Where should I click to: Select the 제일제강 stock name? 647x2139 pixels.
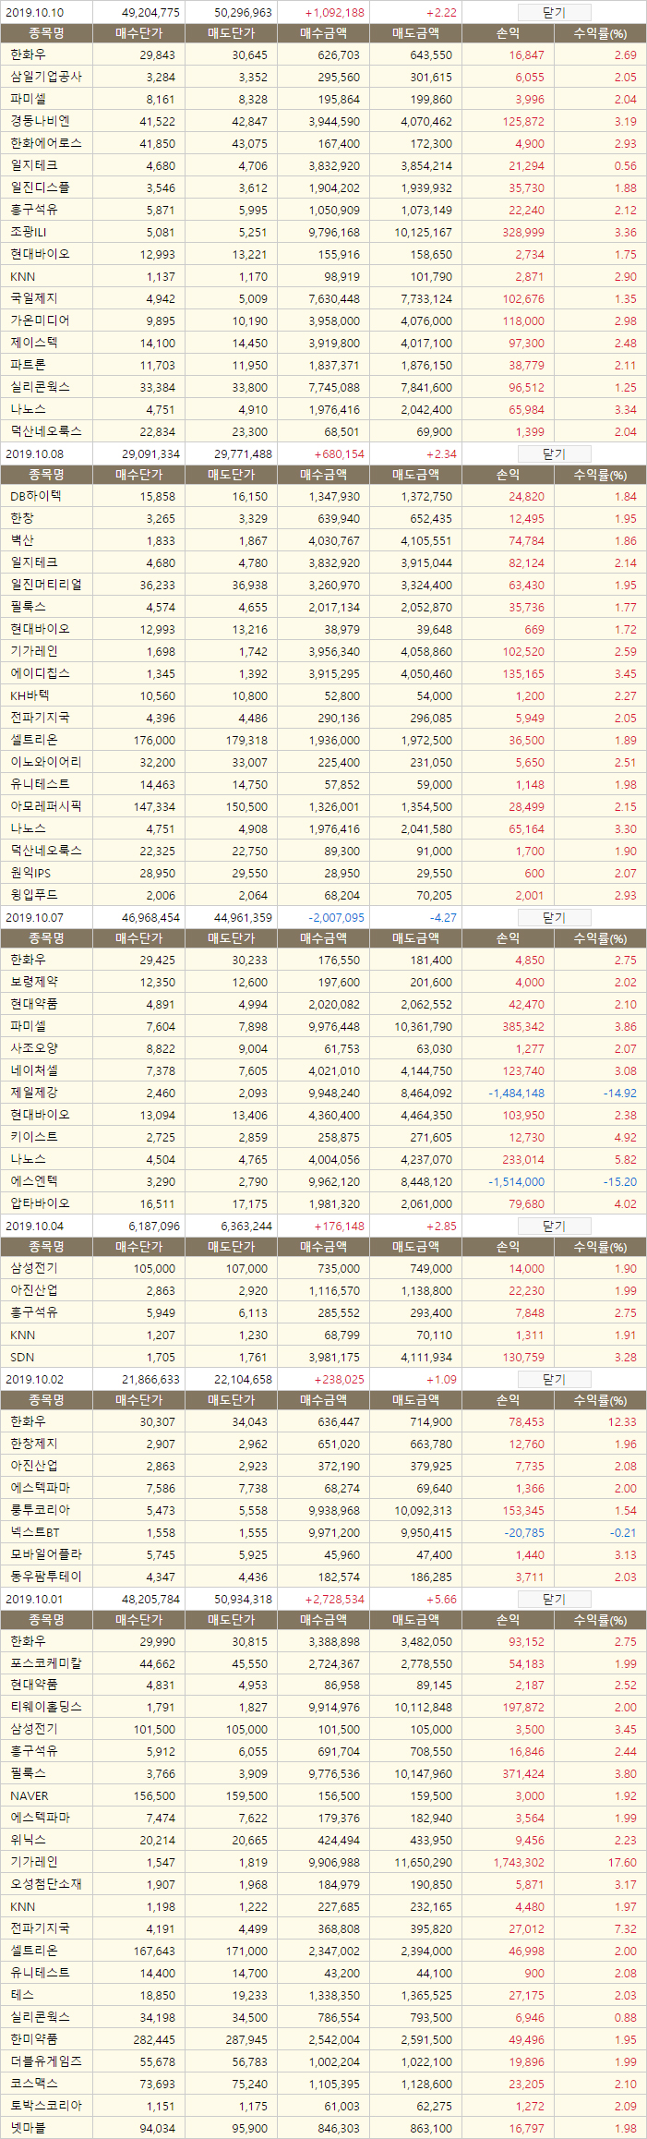pyautogui.click(x=33, y=1093)
